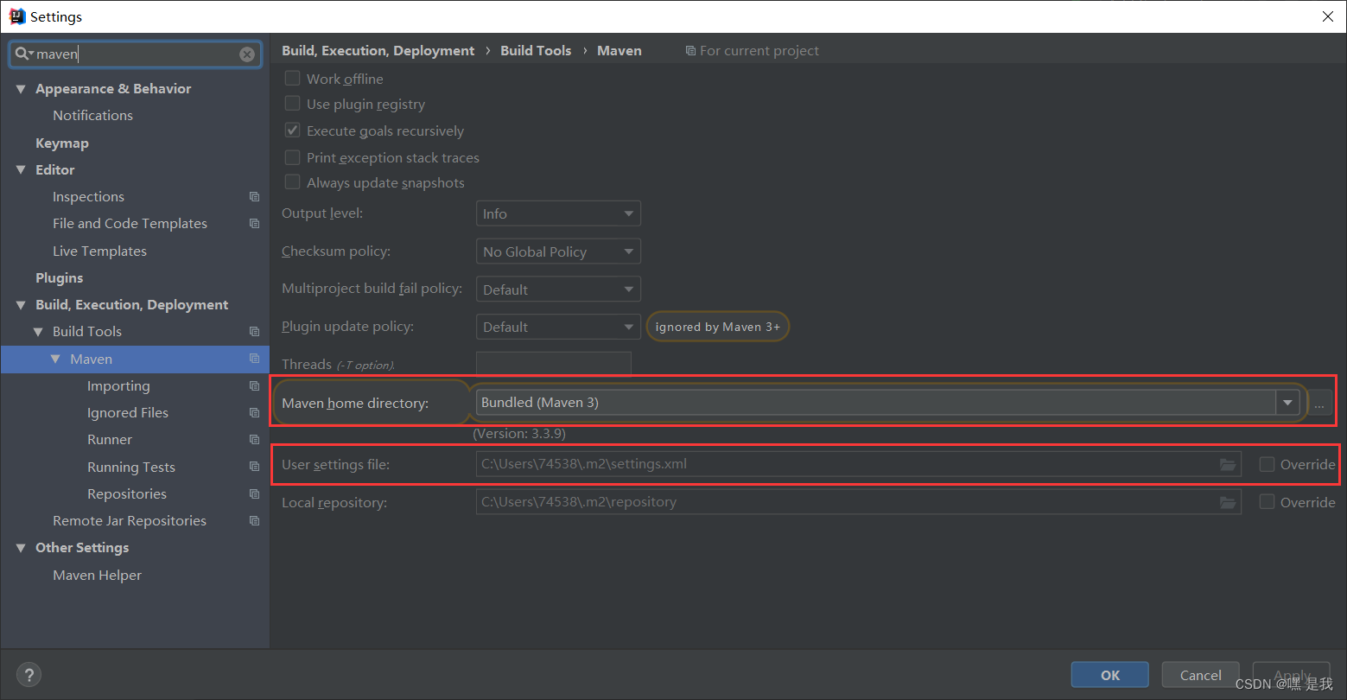The width and height of the screenshot is (1347, 700).
Task: Enable Work offline checkbox
Action: coord(293,79)
